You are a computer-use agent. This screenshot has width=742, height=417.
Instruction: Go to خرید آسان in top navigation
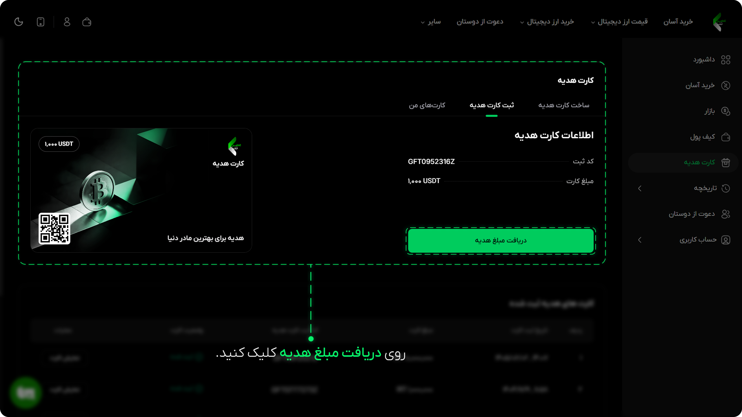pos(678,22)
